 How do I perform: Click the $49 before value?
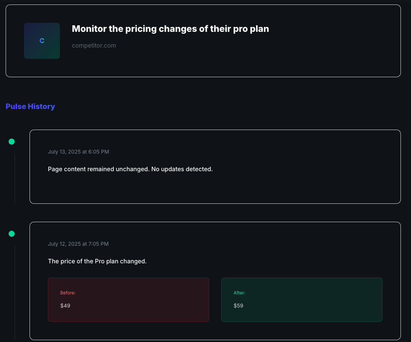[65, 306]
